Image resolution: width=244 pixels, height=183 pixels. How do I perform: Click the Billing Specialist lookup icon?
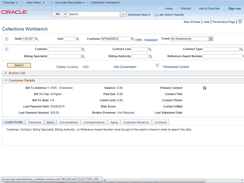83,56
